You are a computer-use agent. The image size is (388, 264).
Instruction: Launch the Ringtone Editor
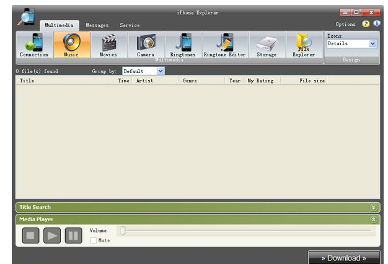(225, 45)
